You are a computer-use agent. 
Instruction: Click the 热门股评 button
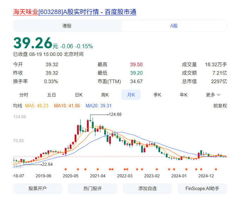(x=93, y=188)
